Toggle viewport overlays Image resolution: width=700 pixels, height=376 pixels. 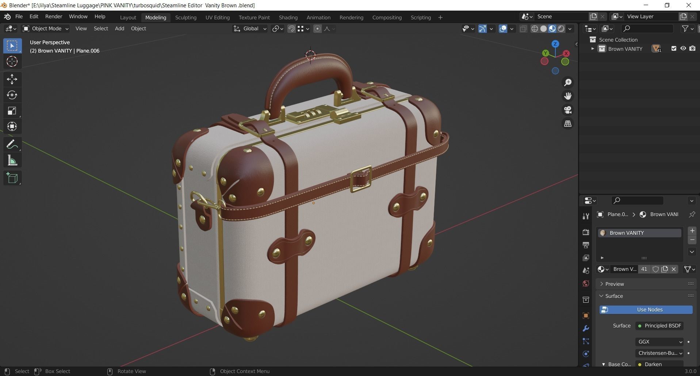point(503,29)
